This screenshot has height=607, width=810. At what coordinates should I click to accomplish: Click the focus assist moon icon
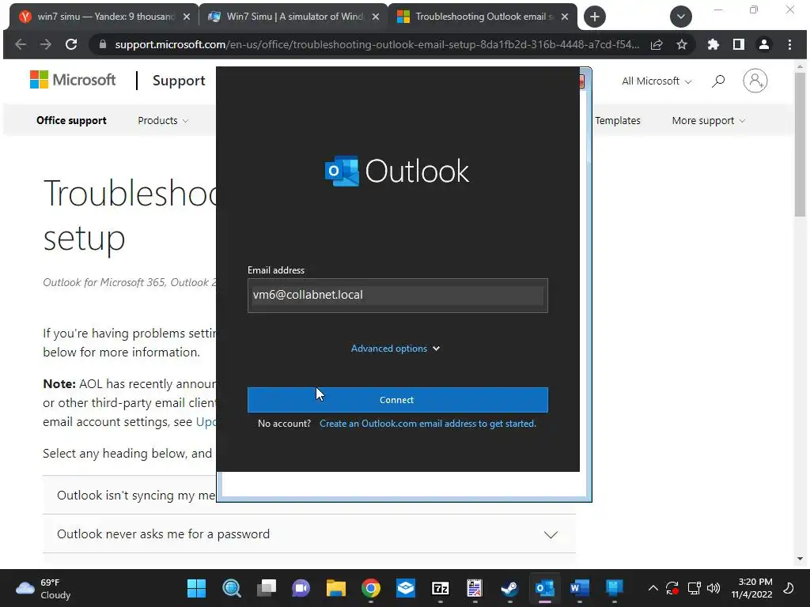pyautogui.click(x=789, y=588)
